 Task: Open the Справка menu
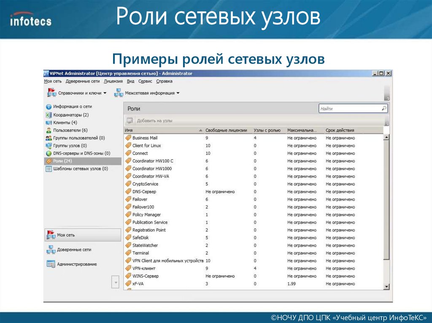click(x=164, y=81)
